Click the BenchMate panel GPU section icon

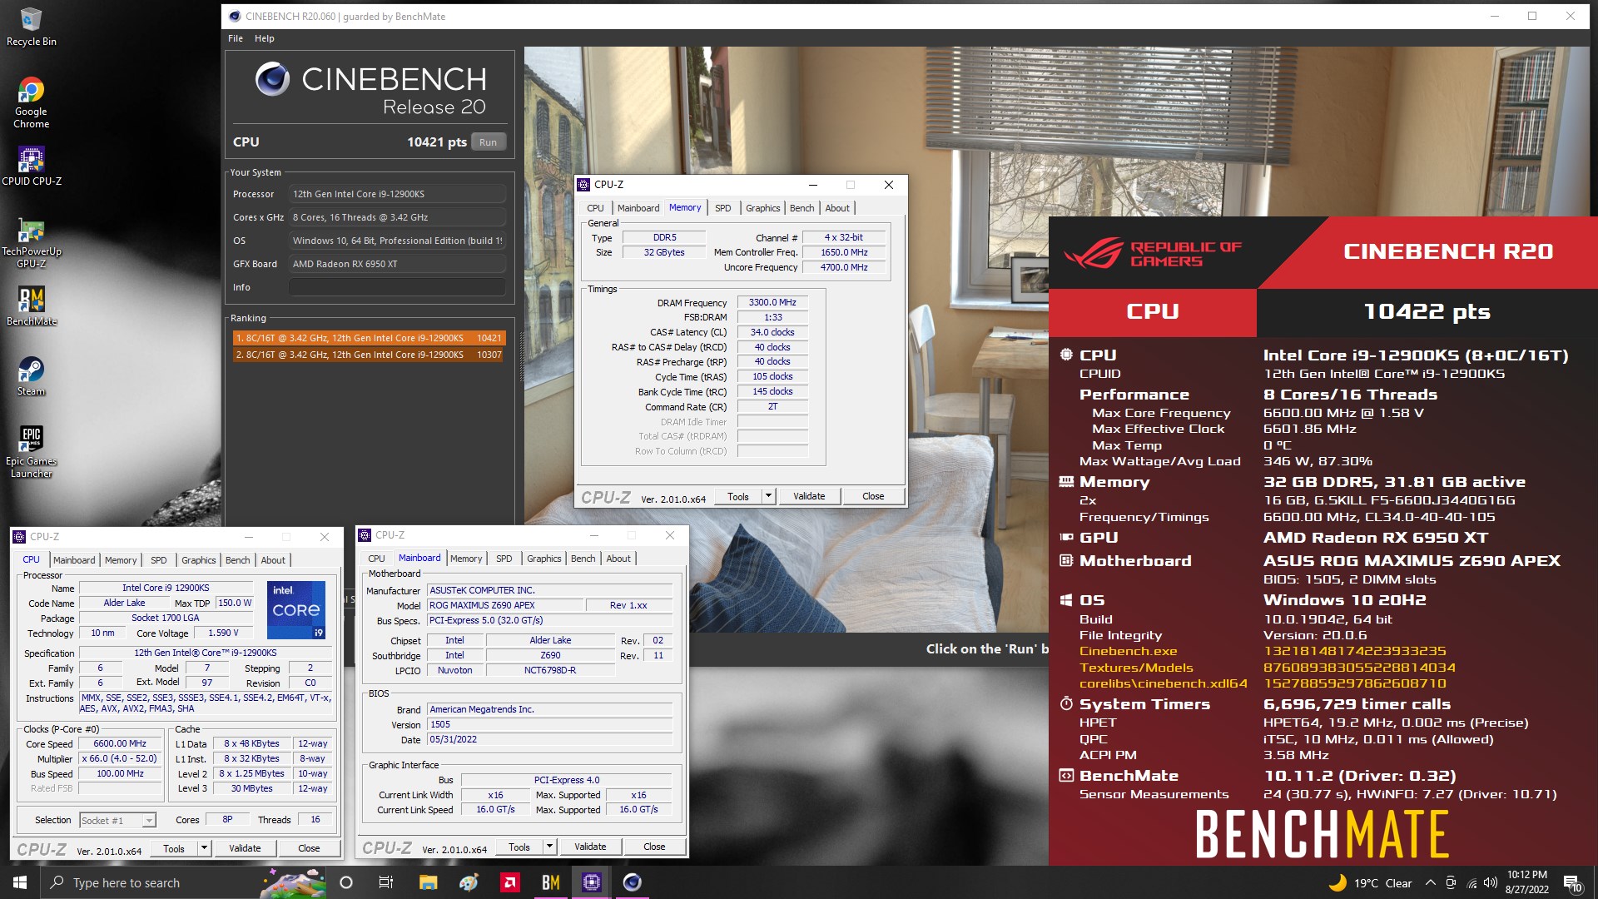[1065, 538]
